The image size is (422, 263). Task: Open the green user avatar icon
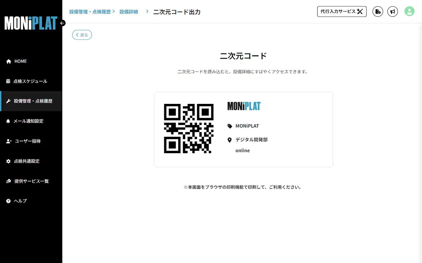pos(409,11)
